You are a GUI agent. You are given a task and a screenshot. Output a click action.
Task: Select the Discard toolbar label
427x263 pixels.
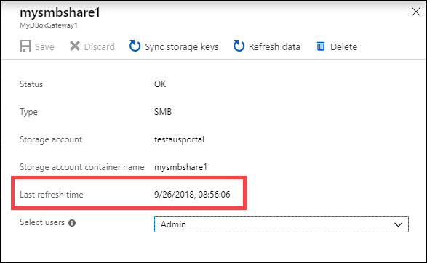pos(100,46)
